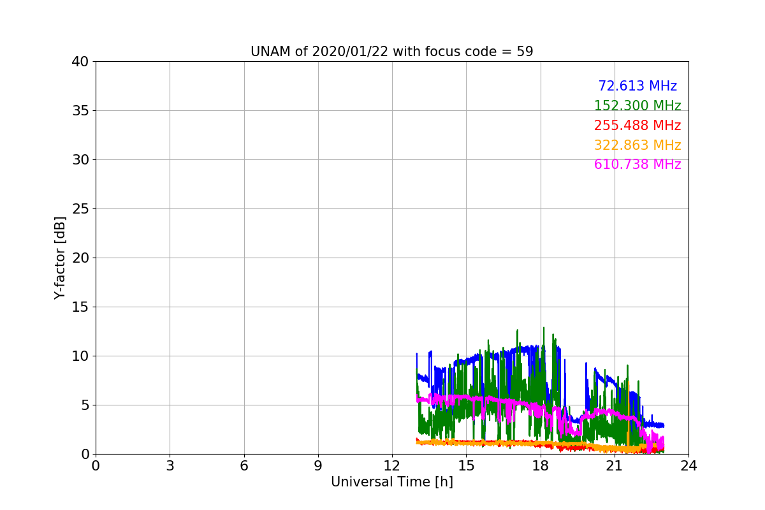Click the x-axis tick label 12

[x=392, y=466]
